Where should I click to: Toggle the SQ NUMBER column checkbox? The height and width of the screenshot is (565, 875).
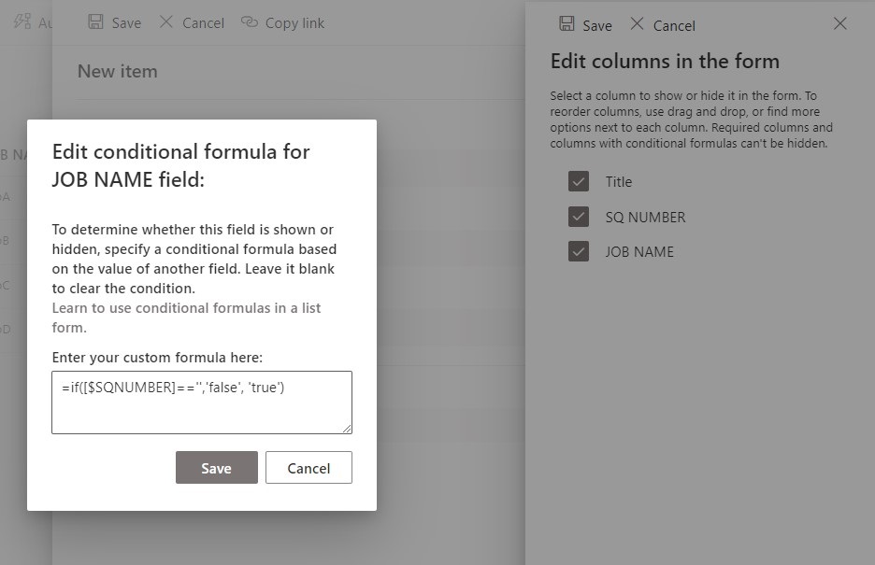click(579, 217)
